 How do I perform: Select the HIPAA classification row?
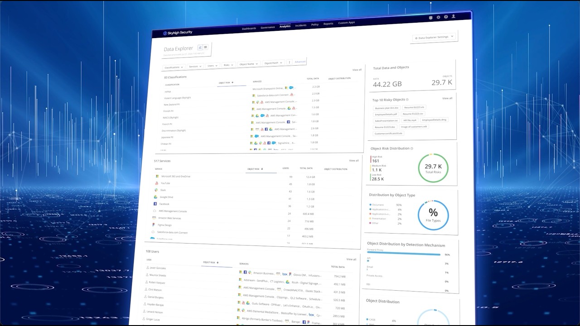tap(168, 91)
